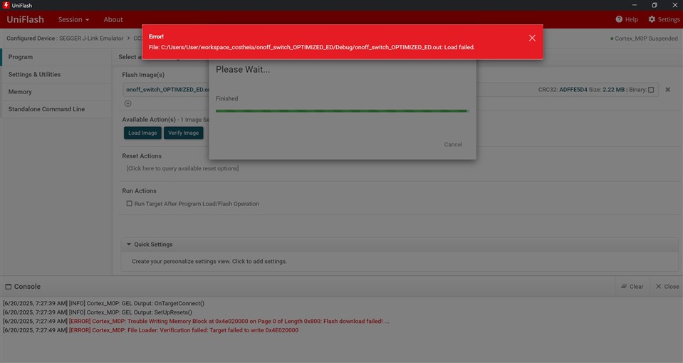Screen dimensions: 683x363
Task: Click the Console panel icon
Action: [9, 287]
